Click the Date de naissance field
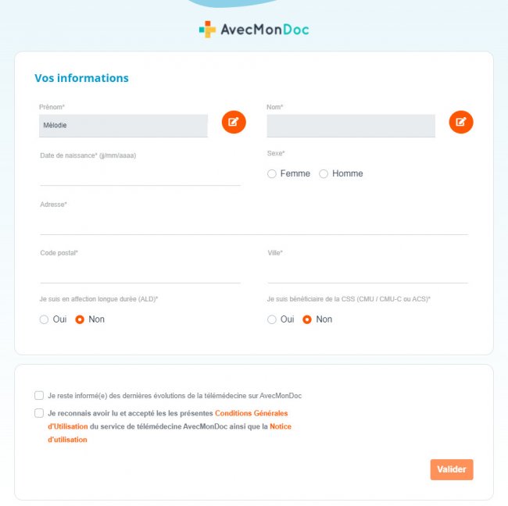 pos(140,176)
